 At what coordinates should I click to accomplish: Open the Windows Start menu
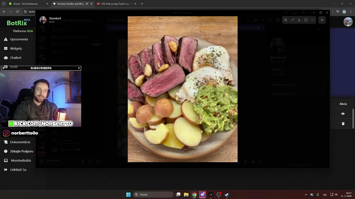[x=128, y=195]
